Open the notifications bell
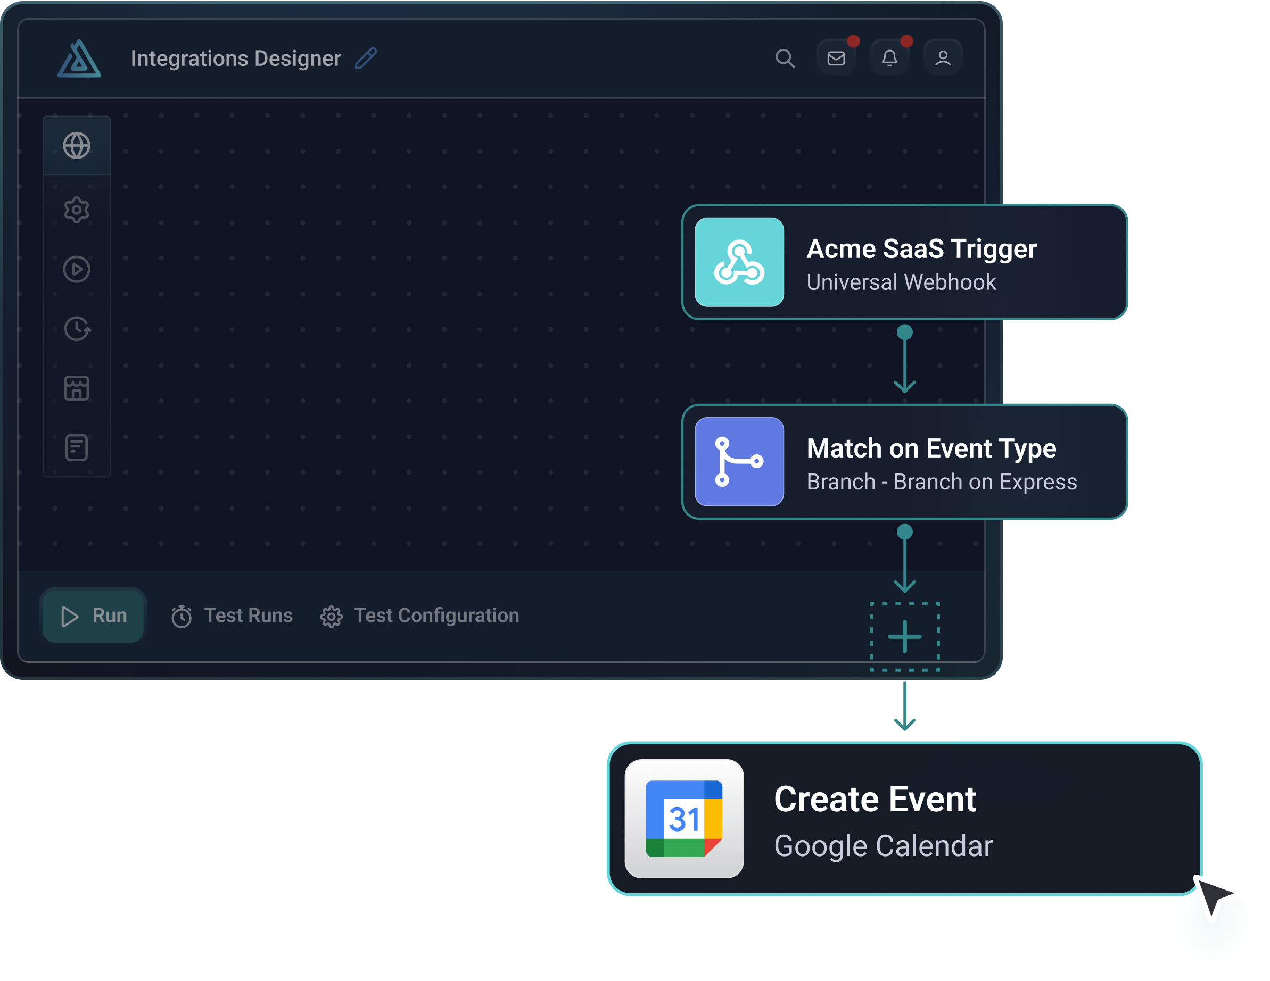The width and height of the screenshot is (1270, 981). click(889, 58)
